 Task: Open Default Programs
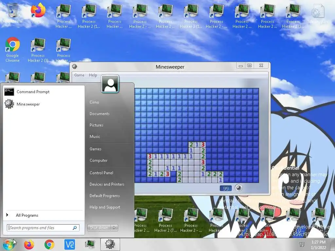point(104,196)
